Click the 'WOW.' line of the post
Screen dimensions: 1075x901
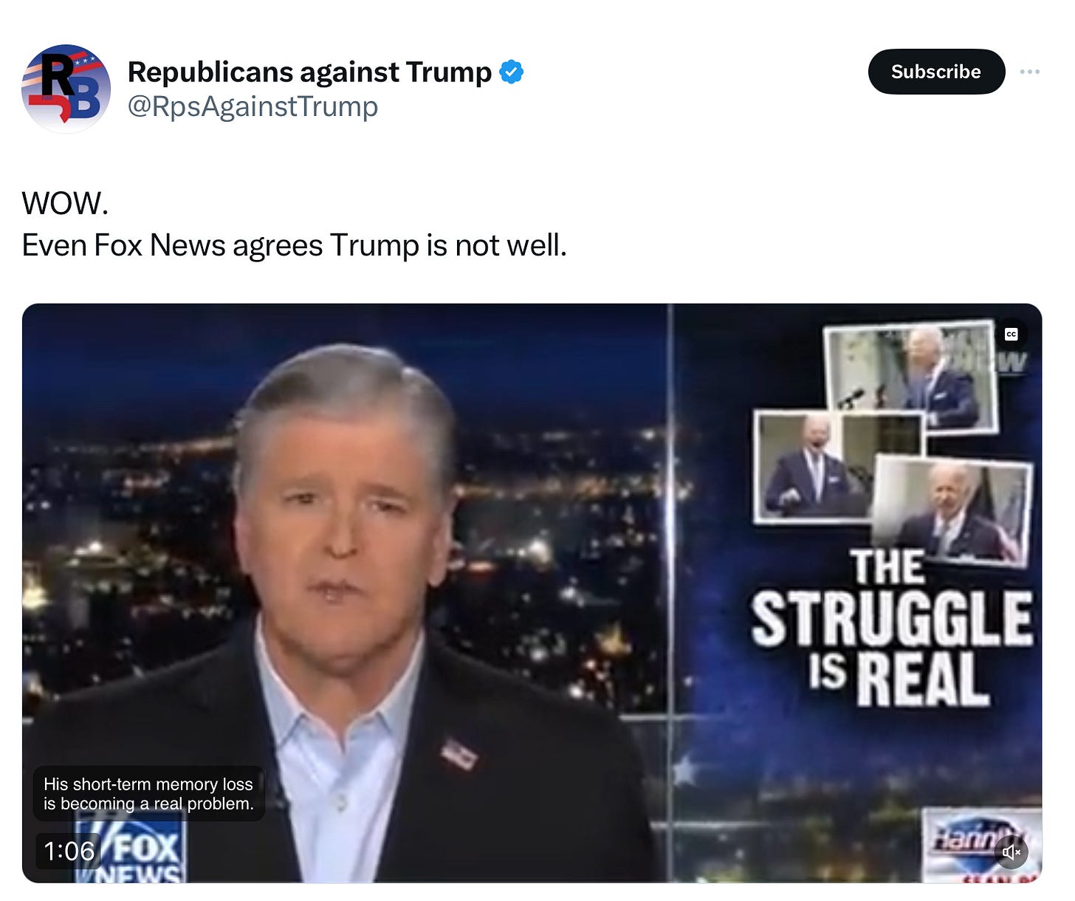tap(65, 203)
